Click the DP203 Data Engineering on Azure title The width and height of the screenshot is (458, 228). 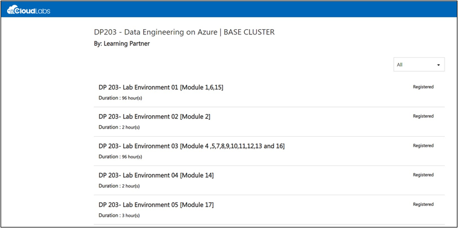185,32
